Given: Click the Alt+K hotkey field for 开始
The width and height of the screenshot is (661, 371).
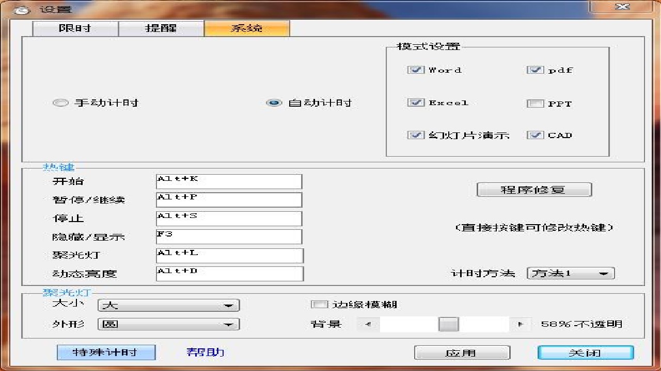Looking at the screenshot, I should point(229,181).
